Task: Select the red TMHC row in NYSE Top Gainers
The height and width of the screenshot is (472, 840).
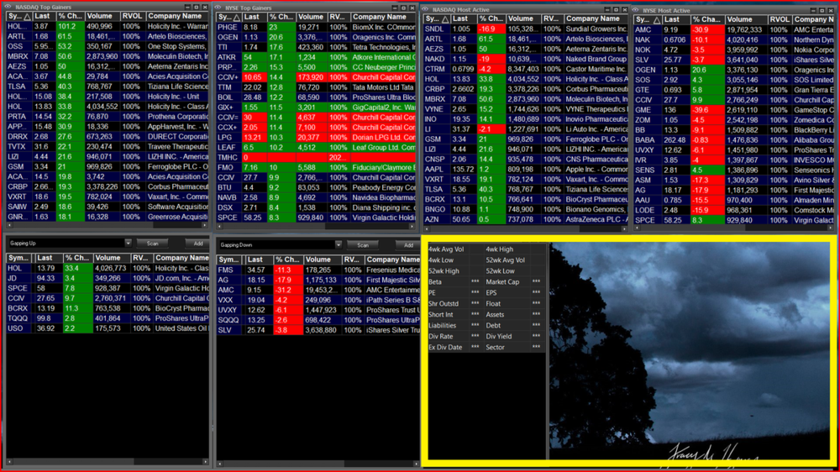Action: 316,158
